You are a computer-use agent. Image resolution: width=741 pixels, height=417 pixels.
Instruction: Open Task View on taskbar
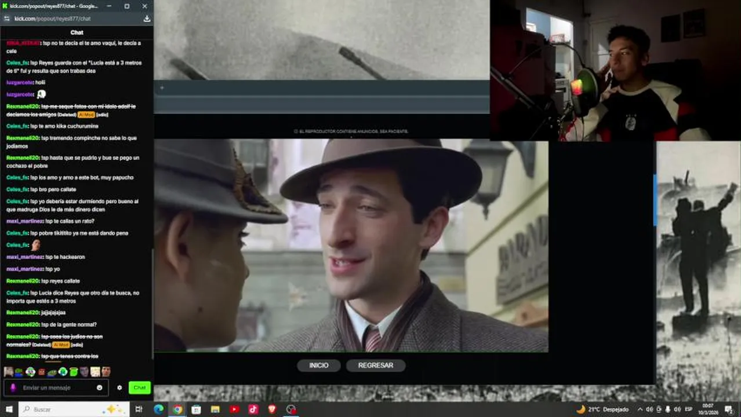click(x=139, y=409)
